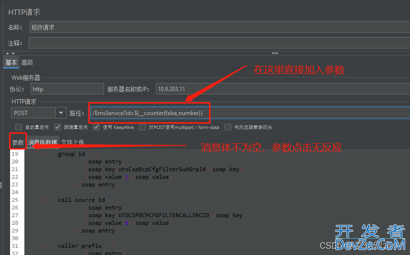Click the 名称 field containing 修改请求
Image resolution: width=410 pixels, height=255 pixels.
220,27
